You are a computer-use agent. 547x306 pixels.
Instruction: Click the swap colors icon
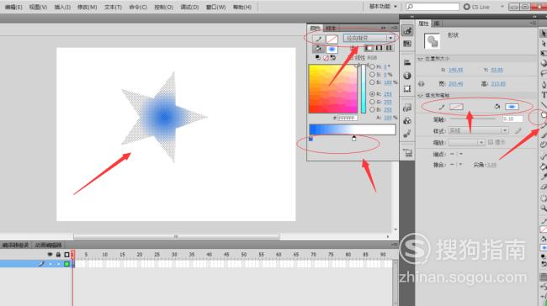(333, 57)
